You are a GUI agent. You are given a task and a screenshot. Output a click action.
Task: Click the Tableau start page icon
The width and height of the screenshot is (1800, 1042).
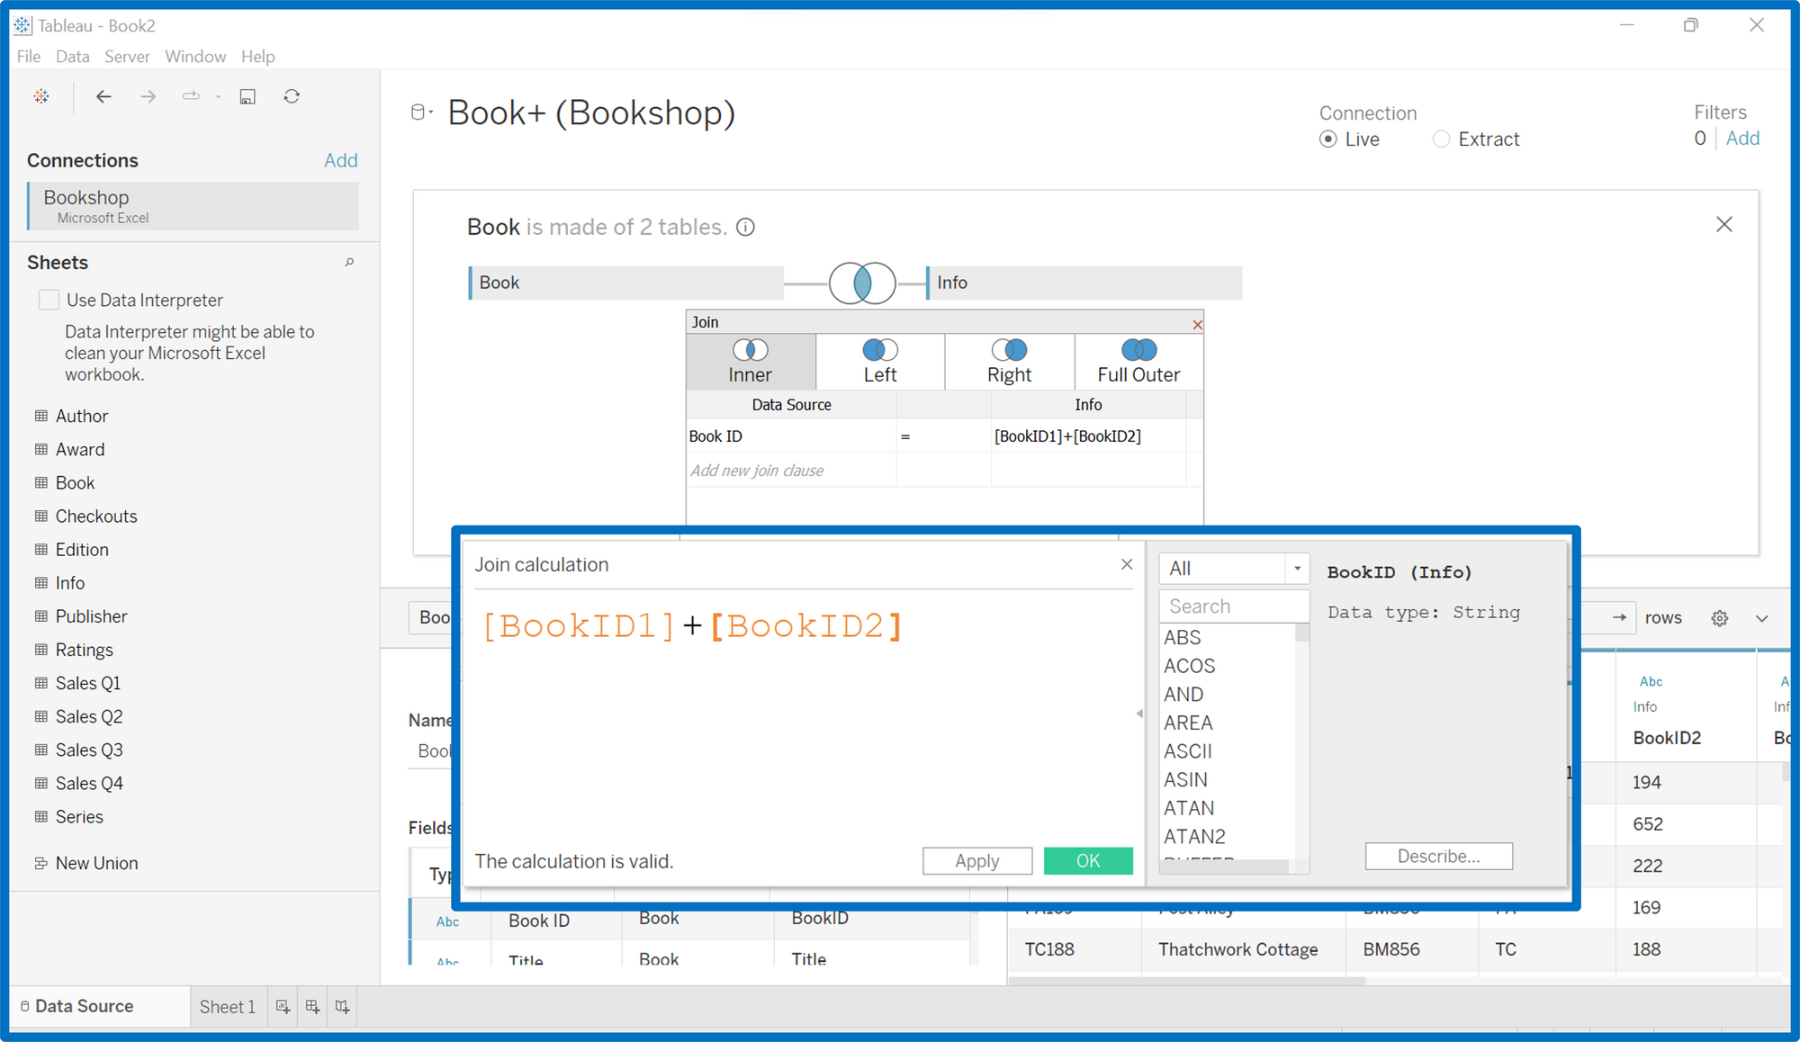tap(41, 96)
